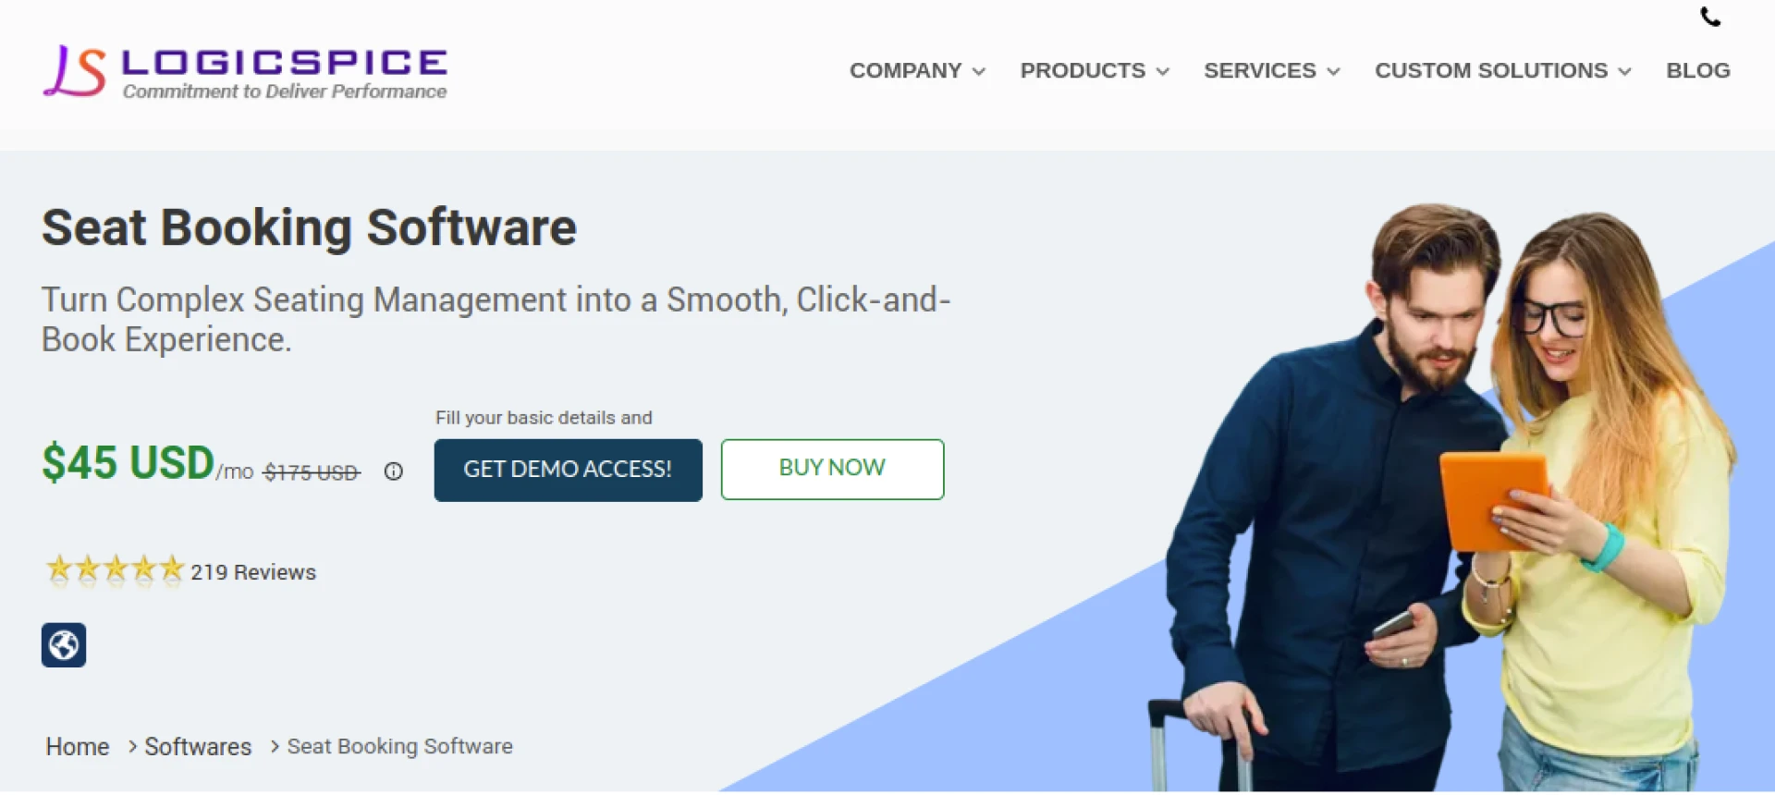This screenshot has height=795, width=1775.
Task: Click the five-star rating icons
Action: pyautogui.click(x=115, y=570)
